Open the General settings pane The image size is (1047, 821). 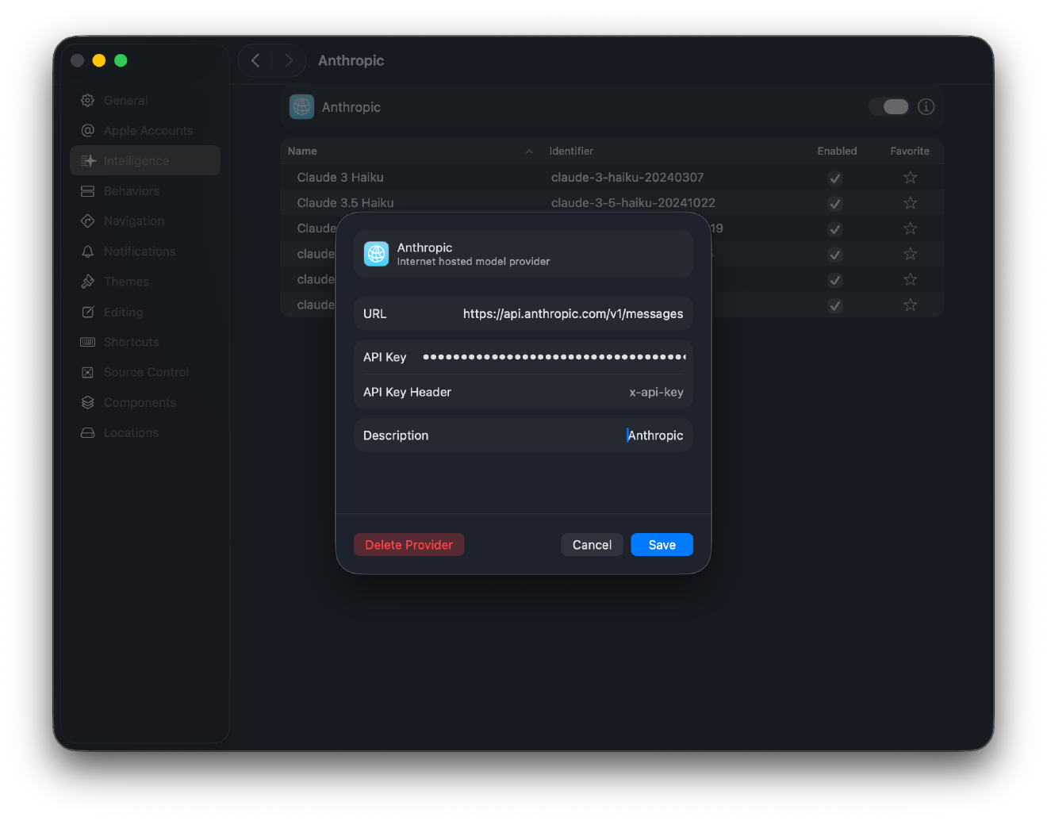tap(125, 100)
